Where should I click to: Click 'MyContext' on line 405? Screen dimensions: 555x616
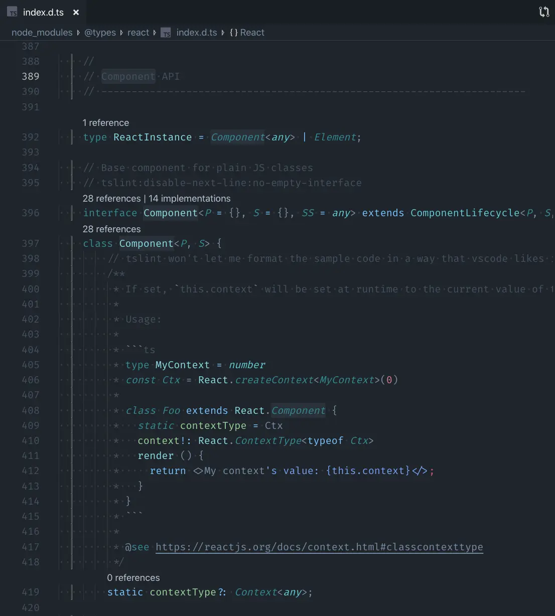point(183,365)
